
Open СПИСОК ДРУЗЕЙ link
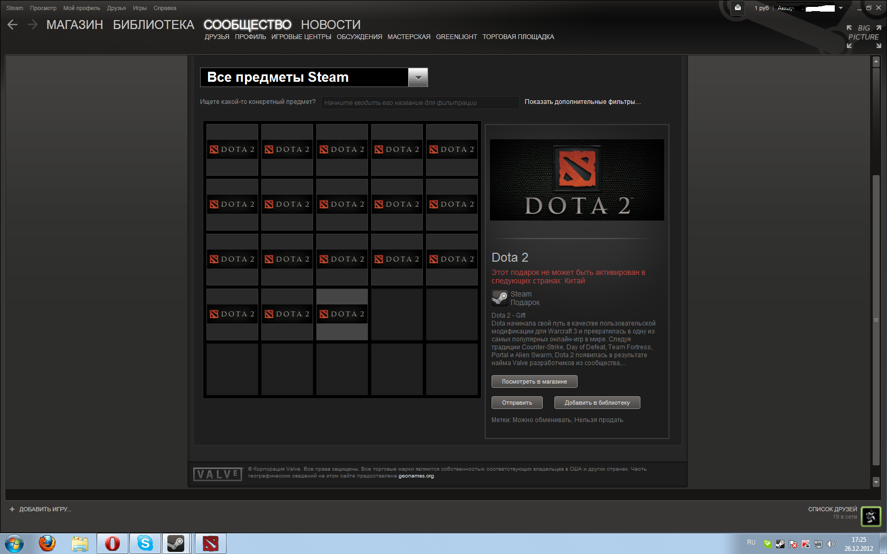pos(833,509)
